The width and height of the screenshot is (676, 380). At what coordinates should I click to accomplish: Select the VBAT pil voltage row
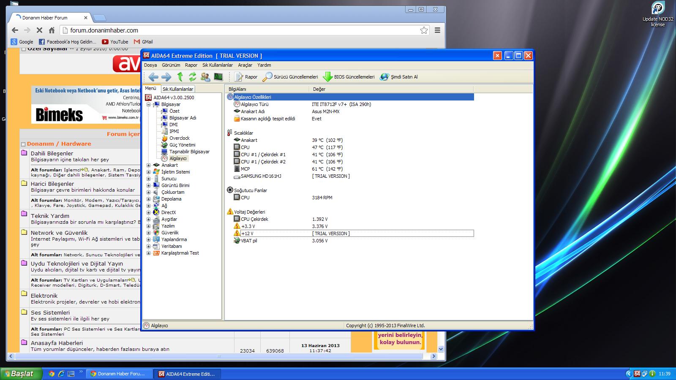coord(350,241)
